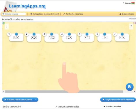
Task: Click the horizontal scrollbar right arrow
Action: click(134, 91)
